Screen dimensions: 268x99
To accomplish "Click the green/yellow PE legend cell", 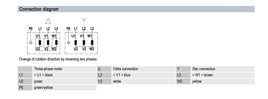I will (64, 87).
